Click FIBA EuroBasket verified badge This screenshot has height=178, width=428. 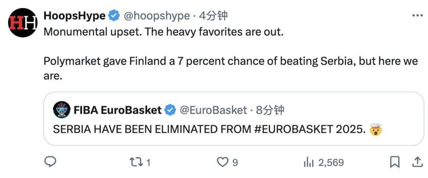tap(170, 110)
